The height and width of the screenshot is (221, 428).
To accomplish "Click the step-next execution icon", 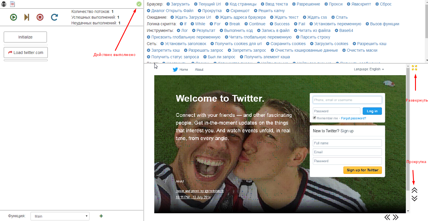I will 27,18.
